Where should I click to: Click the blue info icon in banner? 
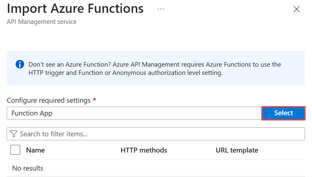(x=20, y=65)
